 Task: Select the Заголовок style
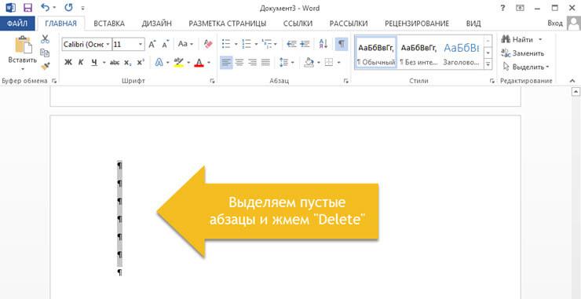[462, 53]
